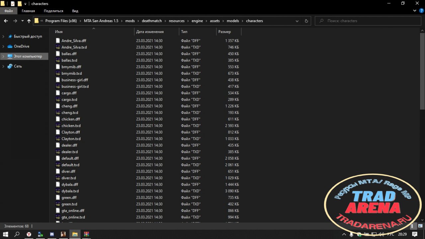Screen dimensions: 425x239
Task: Navigate to the resources breadcrumb folder
Action: pyautogui.click(x=177, y=21)
